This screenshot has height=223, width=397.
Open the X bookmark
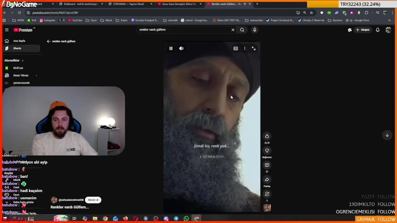(x=62, y=20)
